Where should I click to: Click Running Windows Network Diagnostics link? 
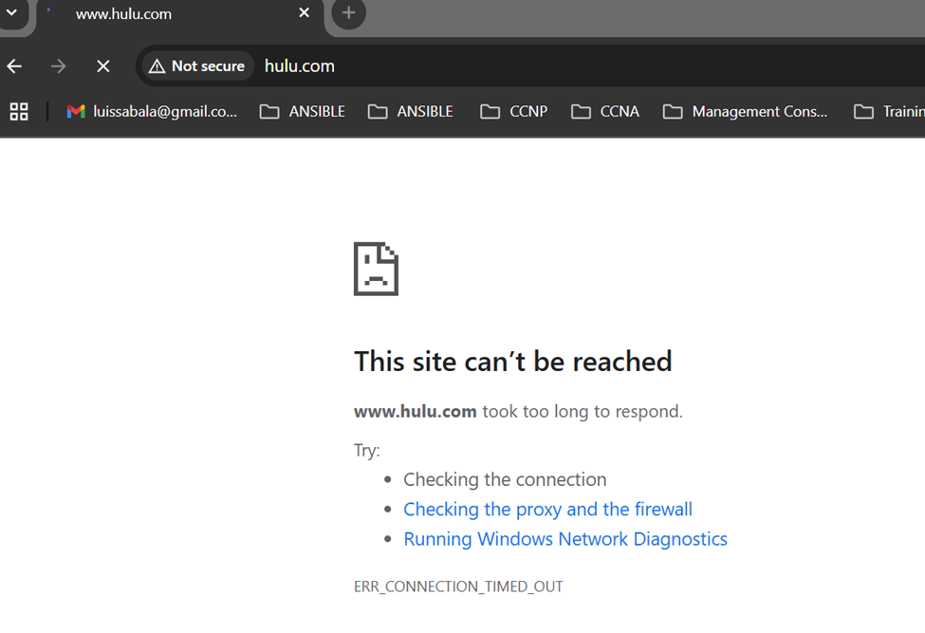pyautogui.click(x=565, y=539)
